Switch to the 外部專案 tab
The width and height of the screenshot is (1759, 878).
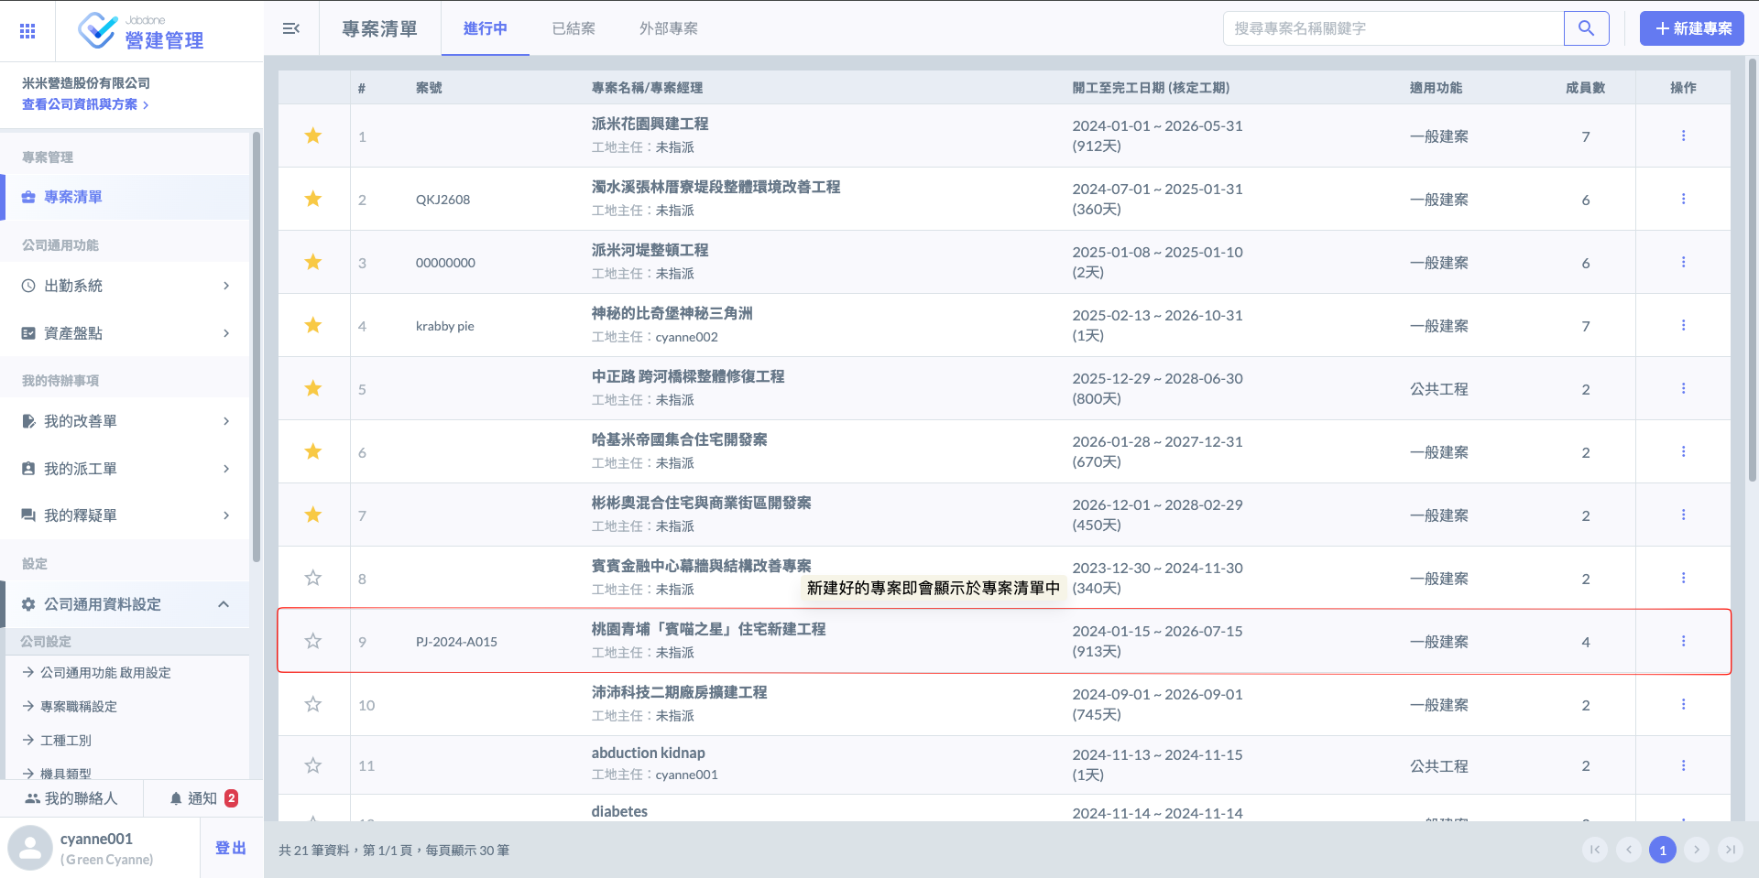tap(668, 28)
